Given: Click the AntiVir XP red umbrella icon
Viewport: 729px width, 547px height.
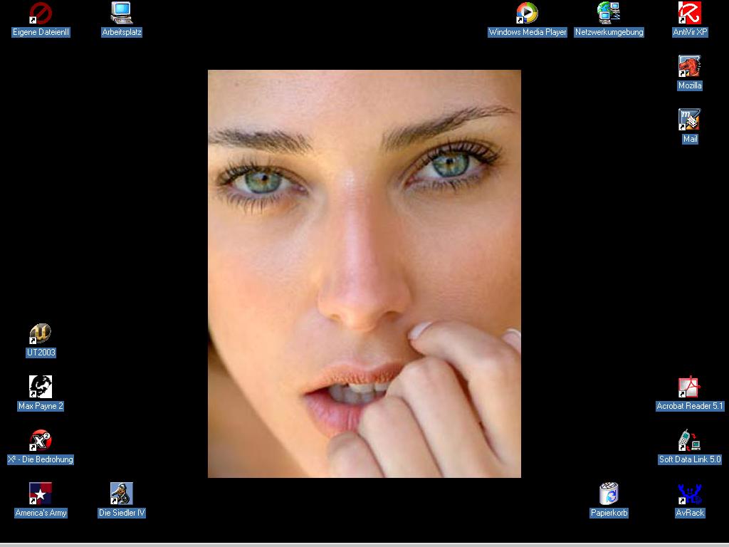Looking at the screenshot, I should [689, 14].
